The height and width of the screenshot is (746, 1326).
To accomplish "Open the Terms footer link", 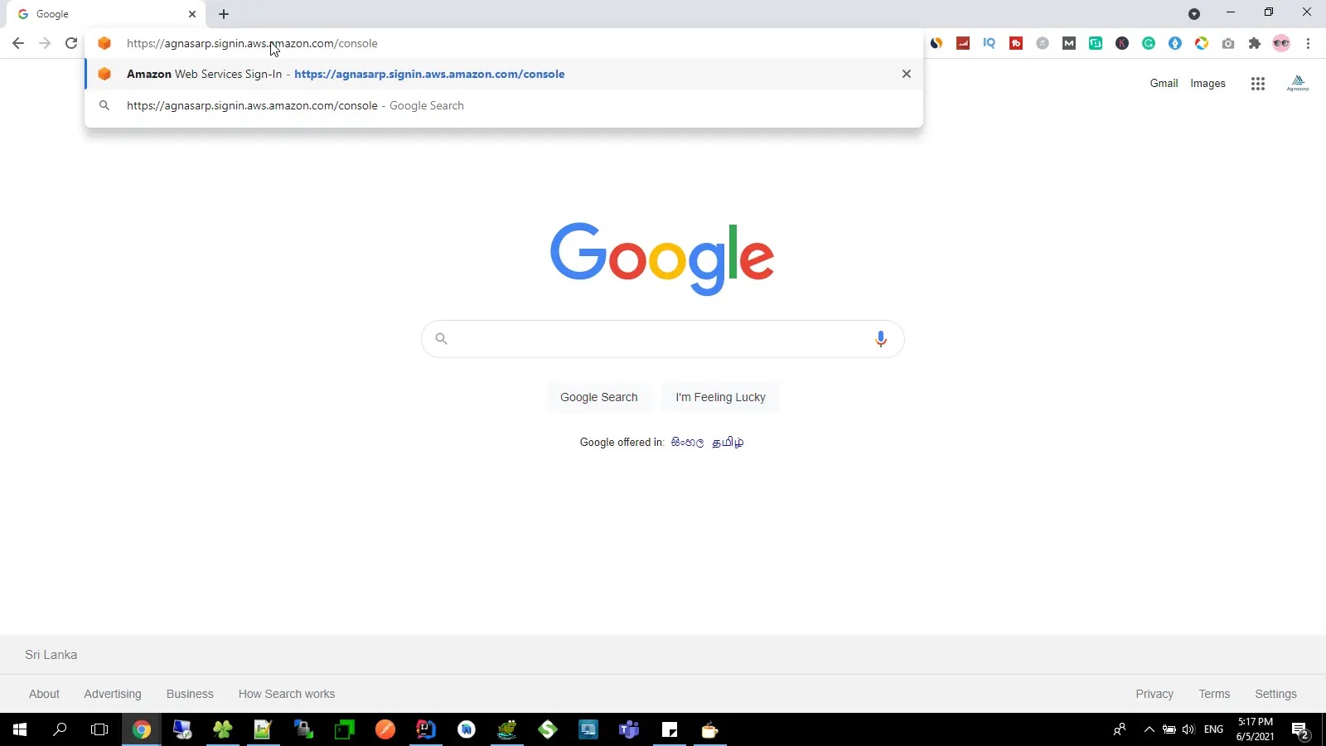I will (x=1214, y=694).
